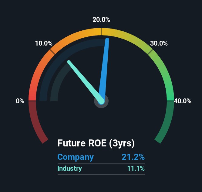Viewport: 202px width, 192px height.
Task: Select the 0% scale label
Action: (x=20, y=101)
